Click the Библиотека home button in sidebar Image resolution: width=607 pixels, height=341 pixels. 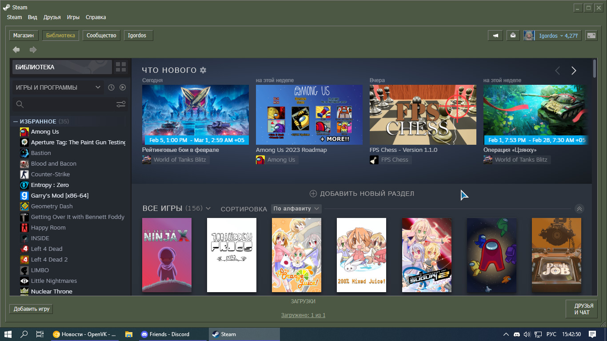click(62, 67)
